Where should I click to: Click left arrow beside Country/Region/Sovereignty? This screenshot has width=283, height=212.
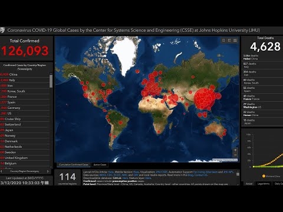2,171
